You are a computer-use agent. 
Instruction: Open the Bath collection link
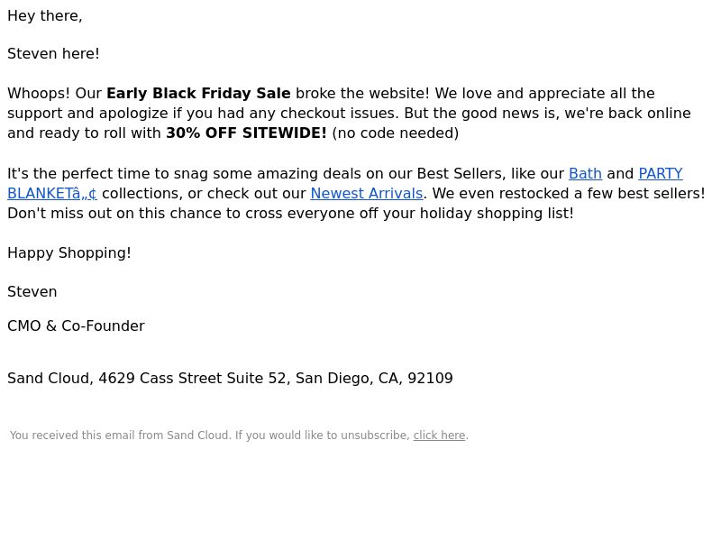[585, 174]
